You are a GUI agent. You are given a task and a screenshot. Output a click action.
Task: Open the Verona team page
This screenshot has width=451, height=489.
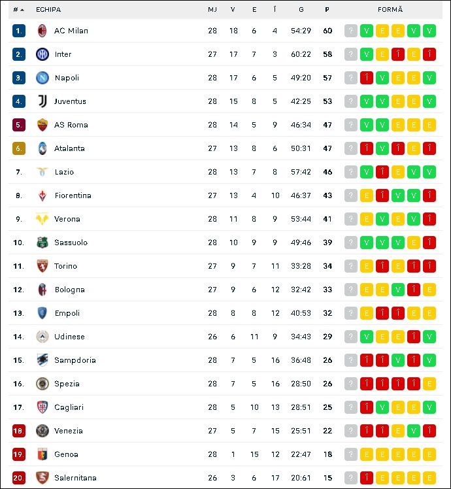(x=67, y=219)
